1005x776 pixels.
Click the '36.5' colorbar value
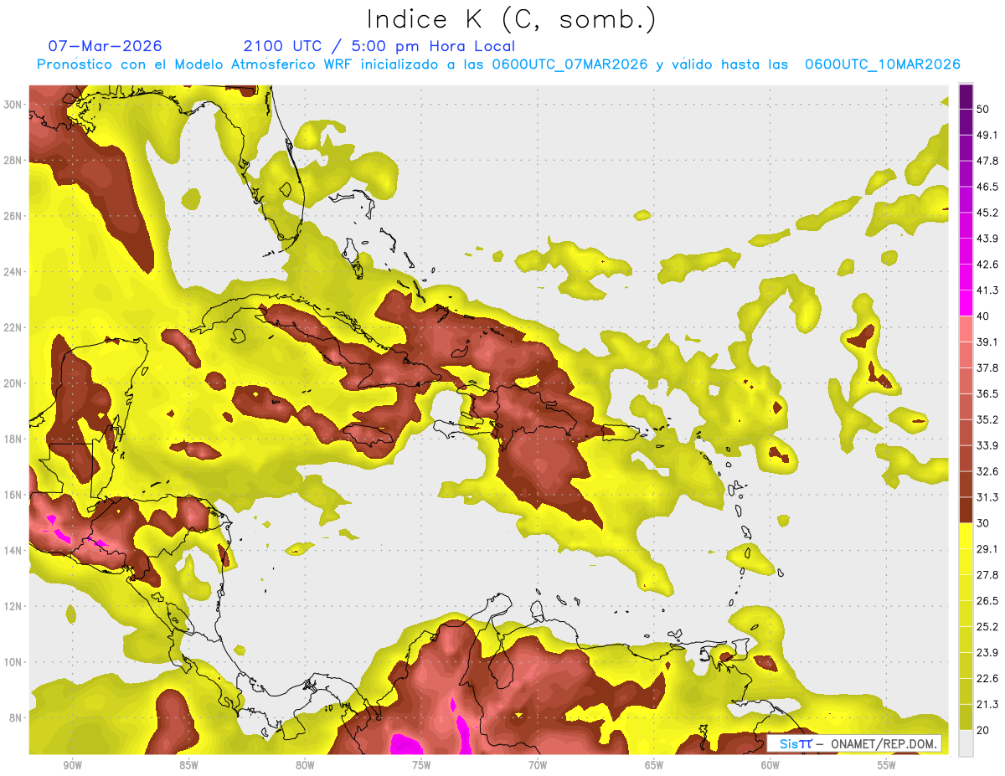[x=987, y=393]
